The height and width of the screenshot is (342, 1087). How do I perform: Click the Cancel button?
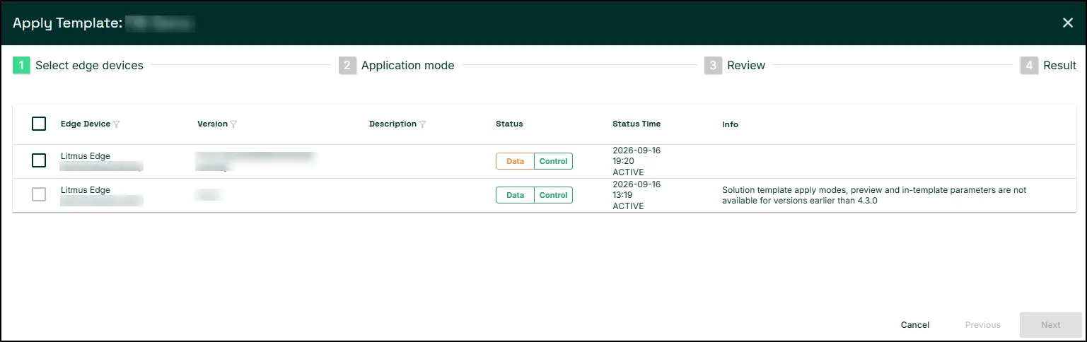coord(915,325)
